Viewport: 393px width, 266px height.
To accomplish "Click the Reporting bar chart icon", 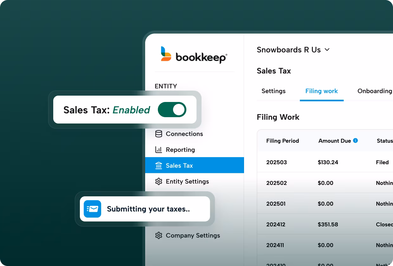I will tap(158, 150).
